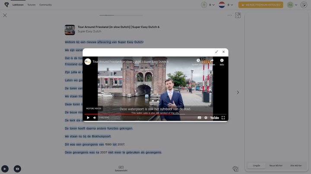This screenshot has width=311, height=174.
Task: Click the word 'Welkom' in first line
Action: point(70,42)
